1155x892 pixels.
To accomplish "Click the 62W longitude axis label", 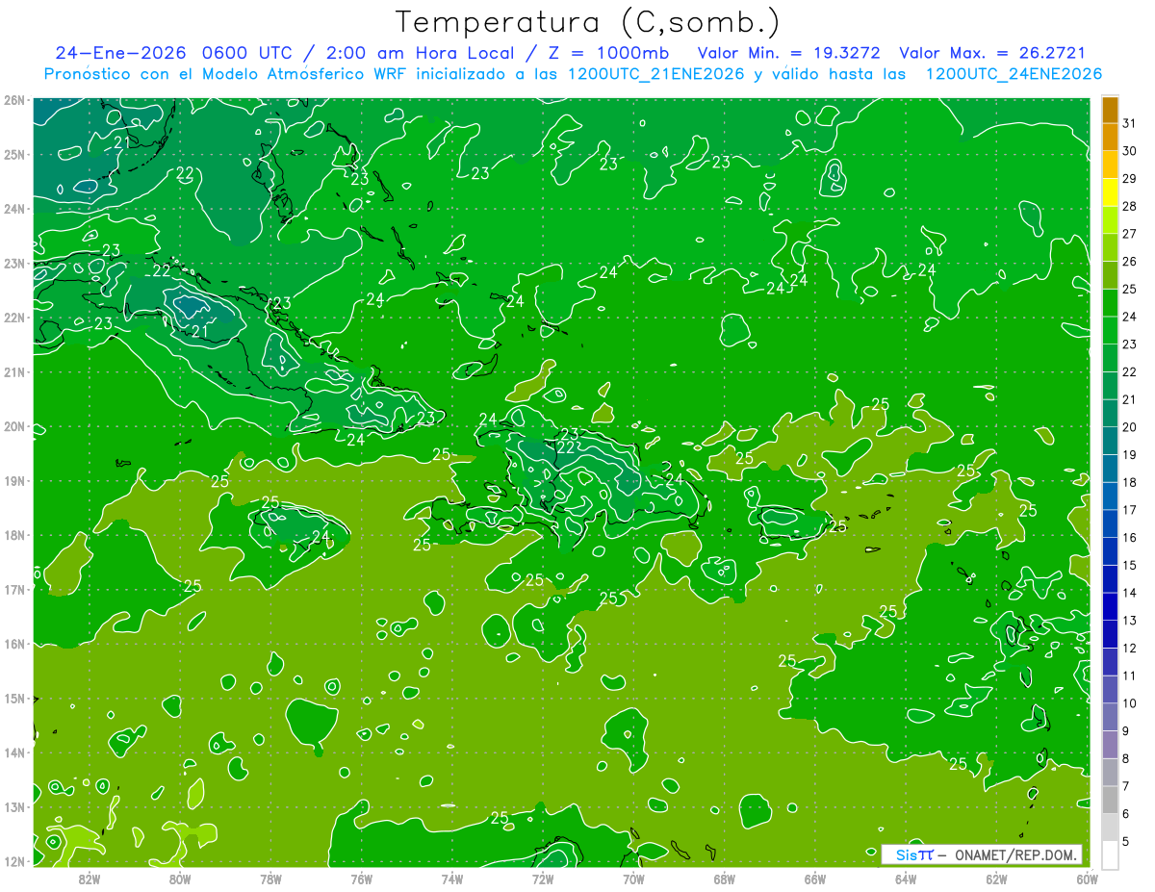I will (x=996, y=879).
